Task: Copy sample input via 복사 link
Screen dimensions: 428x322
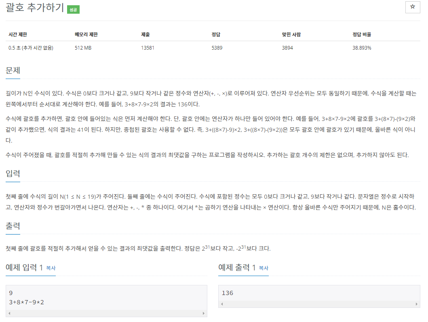Action: click(51, 268)
